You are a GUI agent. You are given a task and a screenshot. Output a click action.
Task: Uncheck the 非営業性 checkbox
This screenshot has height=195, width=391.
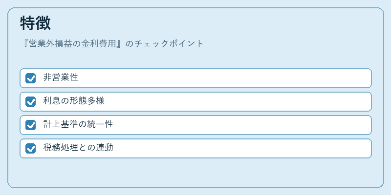(x=30, y=78)
